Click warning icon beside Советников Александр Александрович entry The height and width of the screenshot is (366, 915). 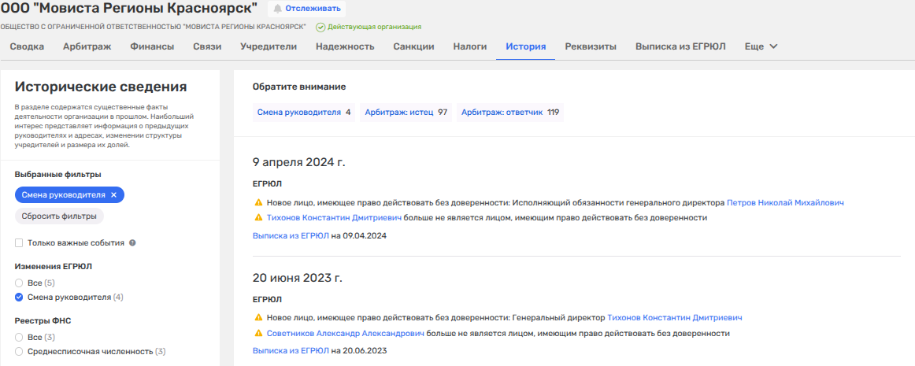coord(257,334)
